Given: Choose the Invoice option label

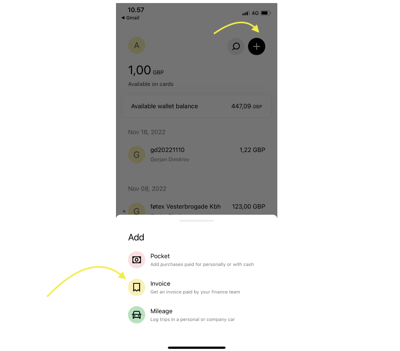Looking at the screenshot, I should point(160,283).
